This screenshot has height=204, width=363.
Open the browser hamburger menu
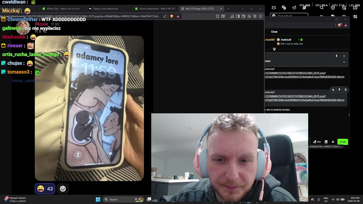coord(260,16)
